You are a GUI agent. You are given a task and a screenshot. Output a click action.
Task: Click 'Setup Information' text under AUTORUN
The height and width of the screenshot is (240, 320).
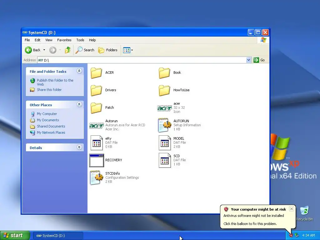pos(187,125)
